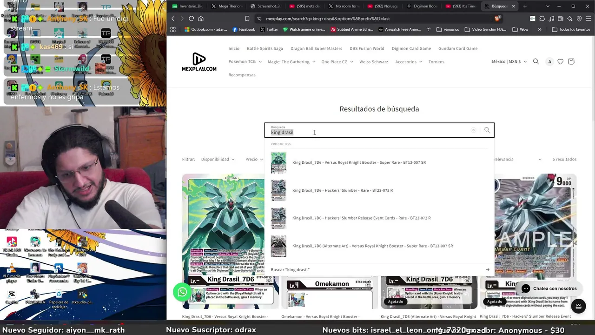Open VLC media player desktop shortcut
This screenshot has height=335, width=595.
tap(12, 272)
